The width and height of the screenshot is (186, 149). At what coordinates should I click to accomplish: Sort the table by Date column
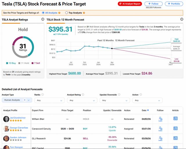click(x=145, y=110)
